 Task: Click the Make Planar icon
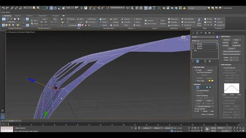coord(199,22)
